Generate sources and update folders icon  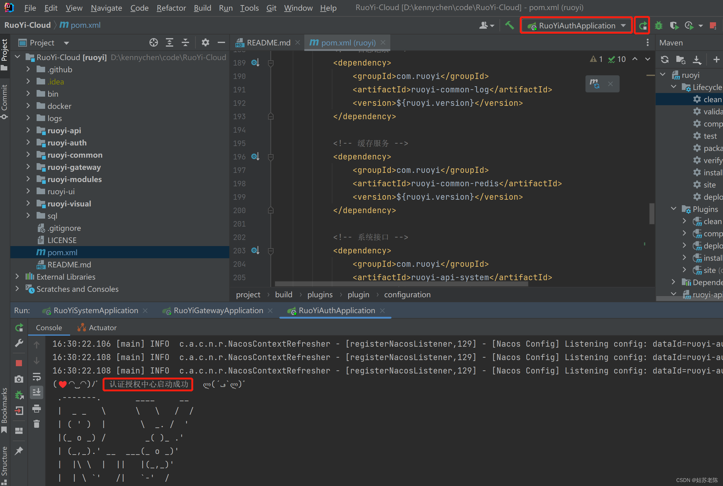tap(681, 59)
